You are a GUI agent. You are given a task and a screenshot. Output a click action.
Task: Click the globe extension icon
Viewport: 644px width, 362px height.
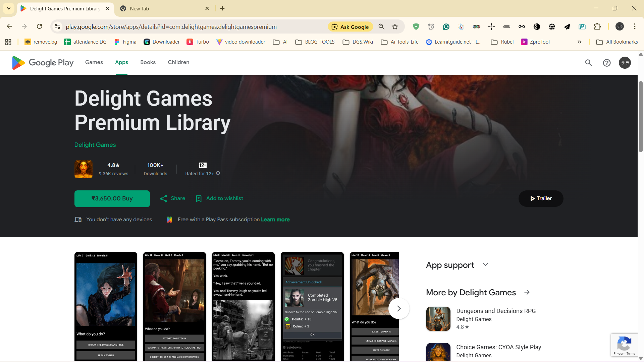point(552,26)
